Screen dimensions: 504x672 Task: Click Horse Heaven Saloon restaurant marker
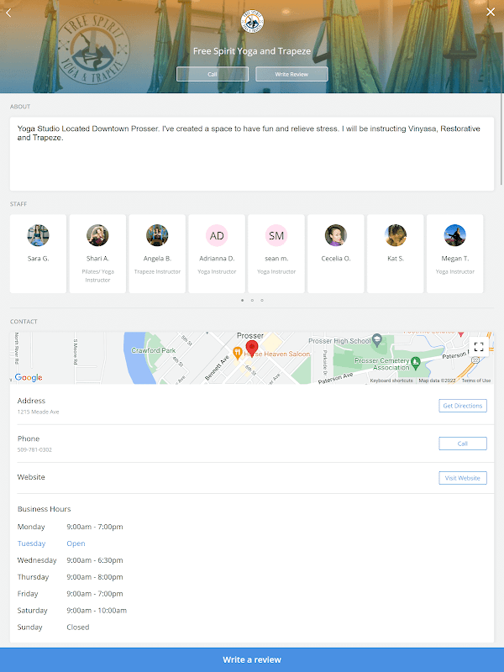tap(238, 353)
